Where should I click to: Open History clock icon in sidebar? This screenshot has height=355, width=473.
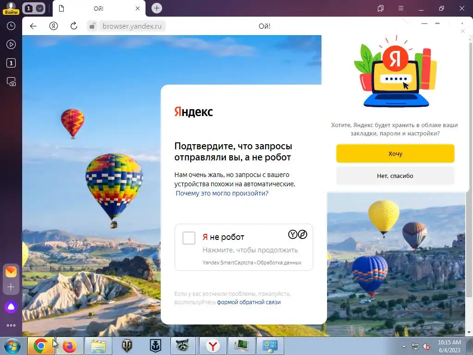click(11, 26)
